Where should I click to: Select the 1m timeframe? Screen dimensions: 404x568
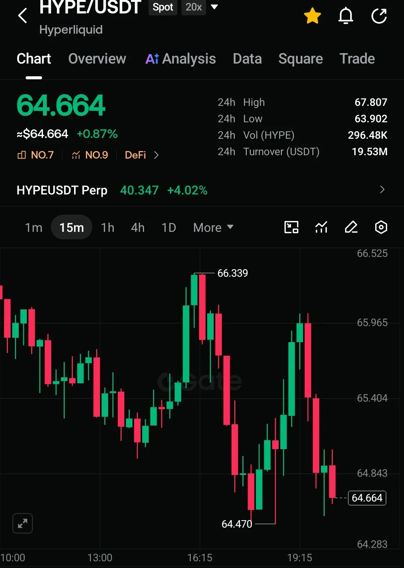pyautogui.click(x=34, y=227)
